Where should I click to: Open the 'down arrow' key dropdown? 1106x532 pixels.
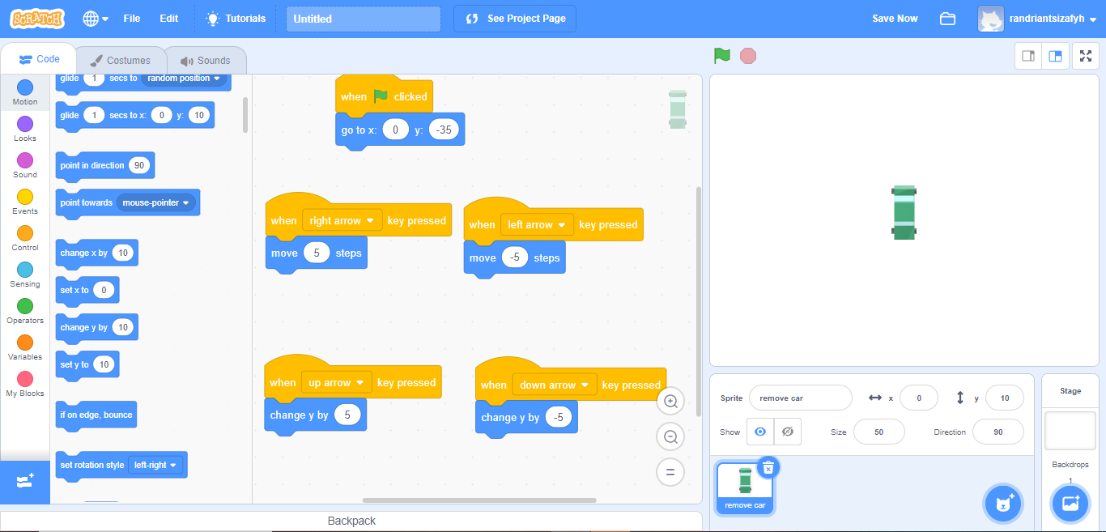tap(555, 385)
